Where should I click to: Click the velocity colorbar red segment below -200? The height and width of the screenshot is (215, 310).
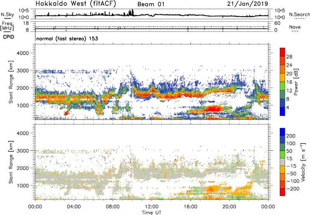pyautogui.click(x=282, y=192)
